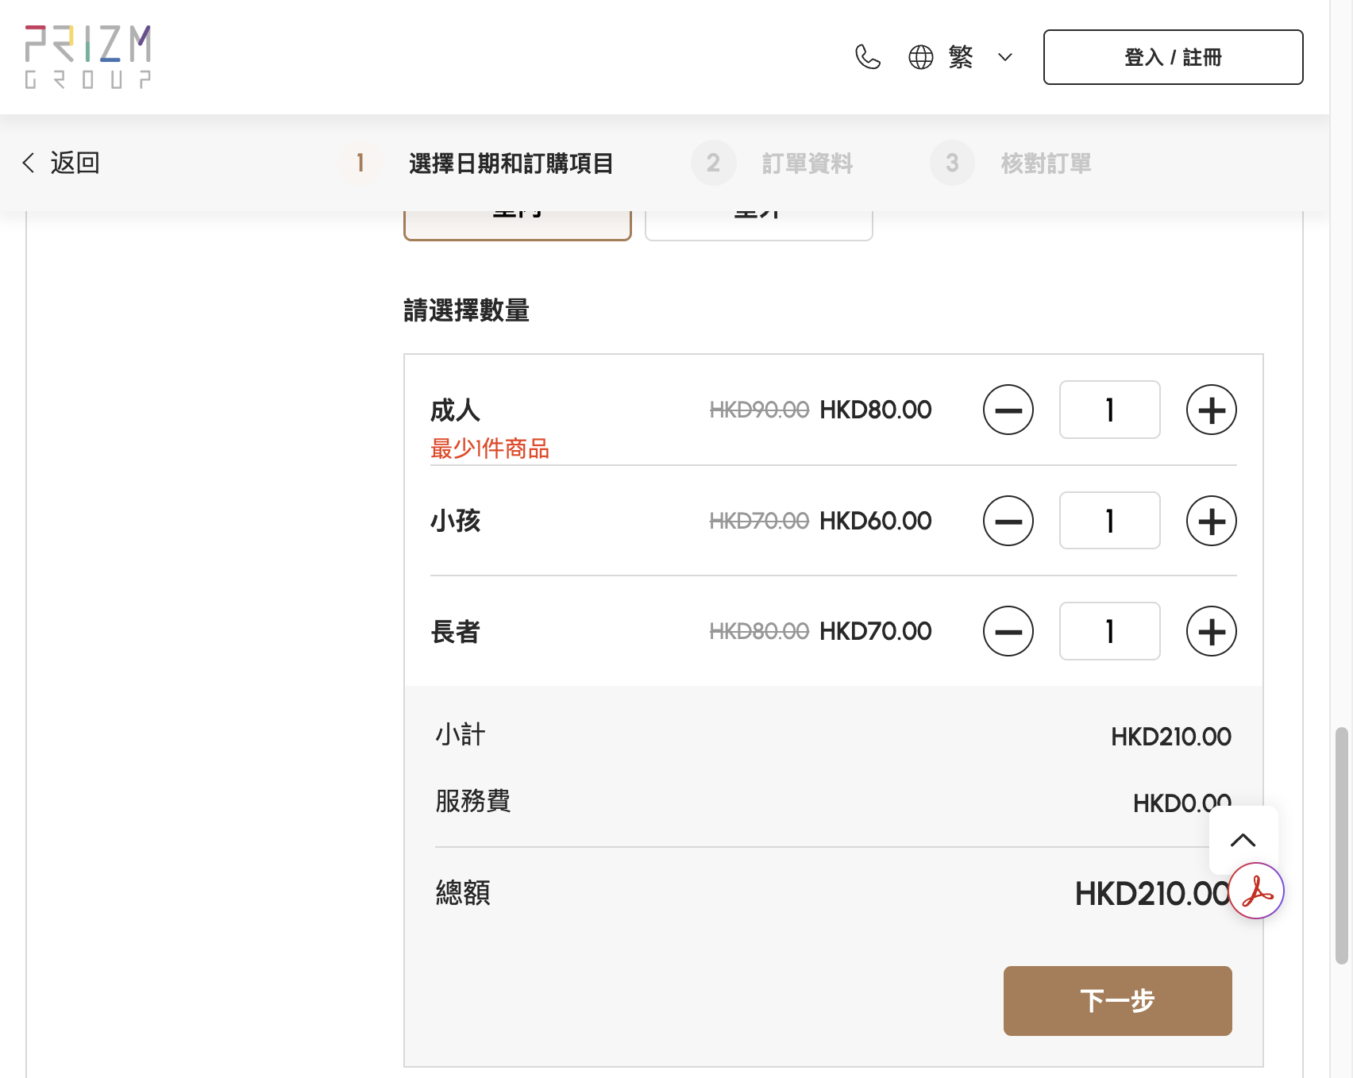Click the 成人 original price HKD90.00
Image resolution: width=1353 pixels, height=1078 pixels.
pyautogui.click(x=759, y=410)
